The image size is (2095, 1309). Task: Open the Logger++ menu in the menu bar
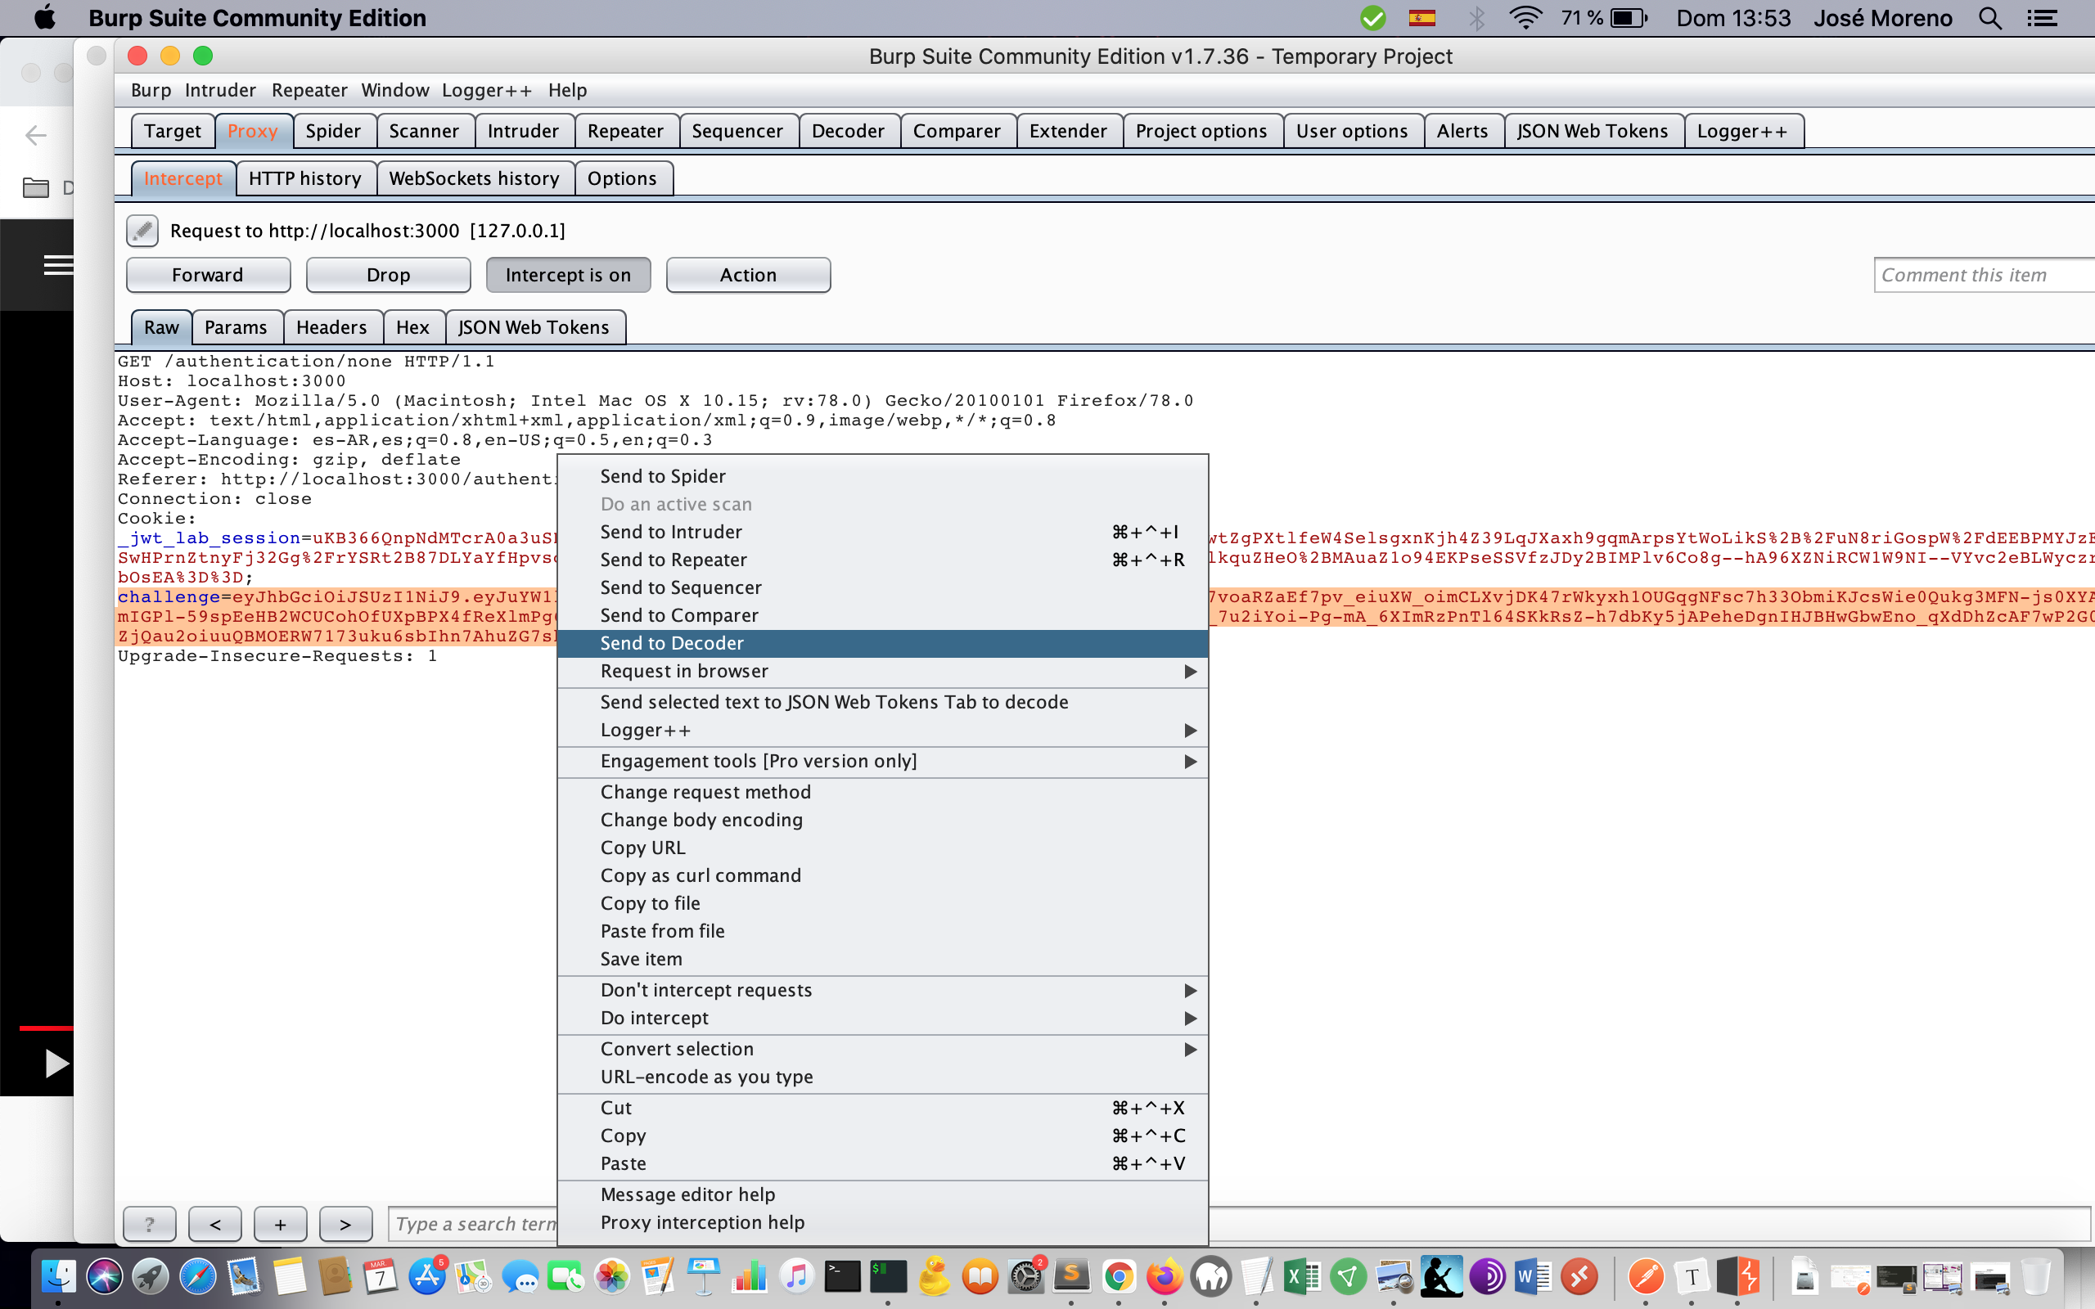[x=487, y=90]
